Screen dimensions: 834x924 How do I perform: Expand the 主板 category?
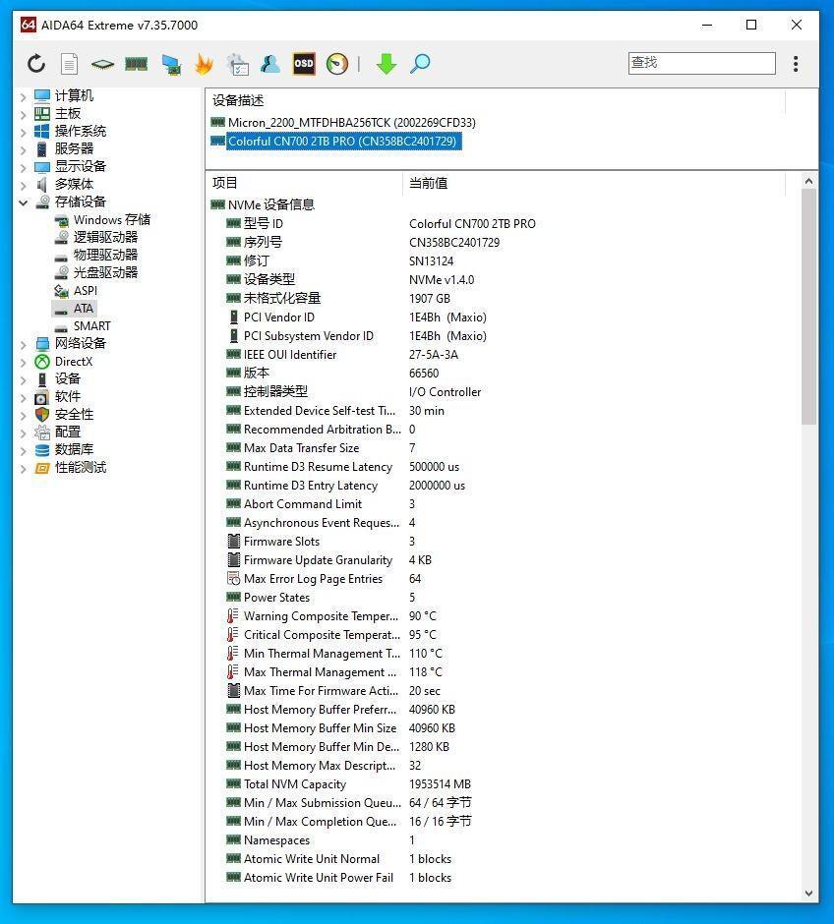point(23,113)
